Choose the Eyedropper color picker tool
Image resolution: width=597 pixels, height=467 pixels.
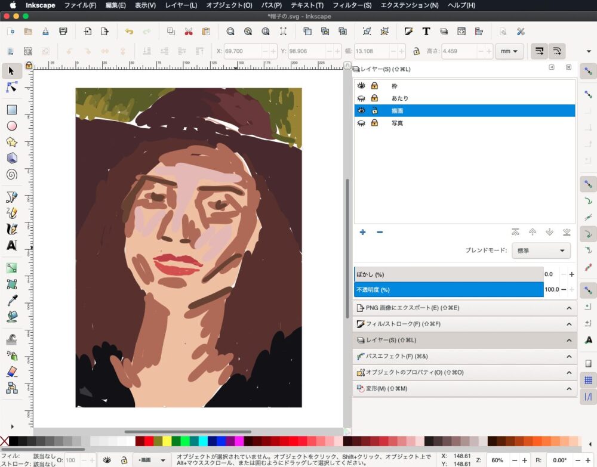click(11, 300)
